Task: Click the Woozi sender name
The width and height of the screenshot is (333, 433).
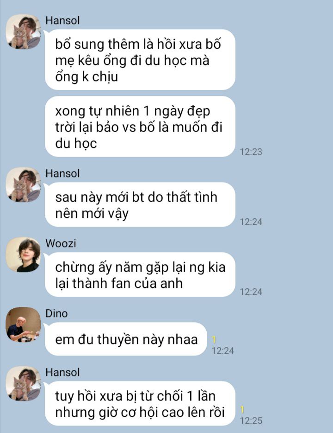Action: click(x=61, y=243)
